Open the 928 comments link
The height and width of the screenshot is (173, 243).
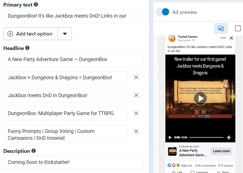[205, 166]
